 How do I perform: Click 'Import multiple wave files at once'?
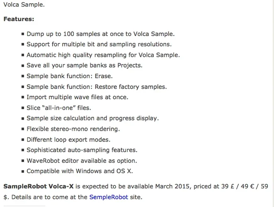point(77,97)
